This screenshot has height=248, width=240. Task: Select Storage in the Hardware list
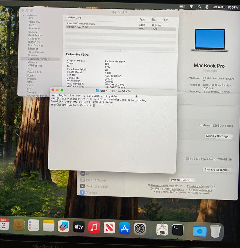point(31,92)
